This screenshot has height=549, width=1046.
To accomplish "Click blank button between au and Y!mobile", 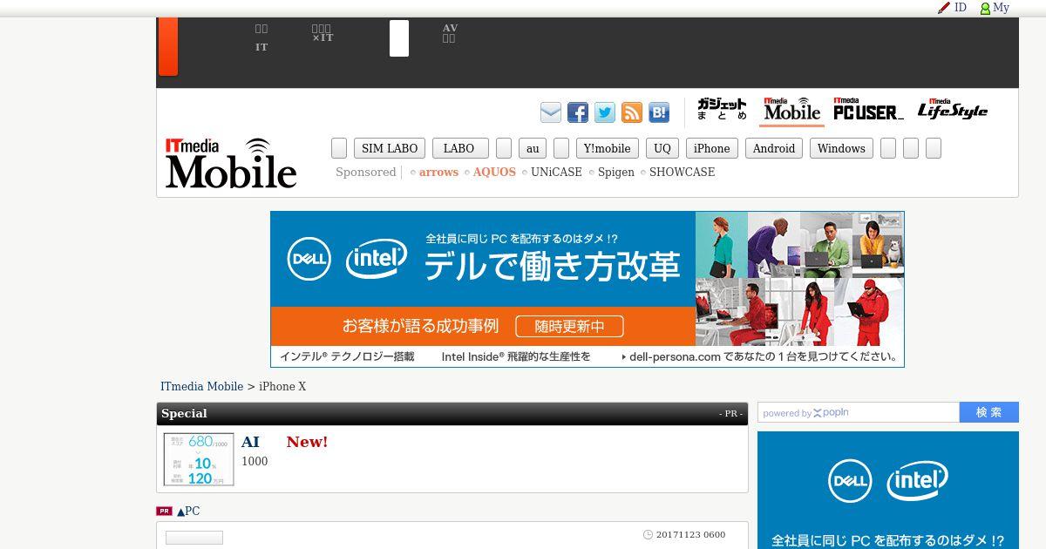I will (561, 148).
